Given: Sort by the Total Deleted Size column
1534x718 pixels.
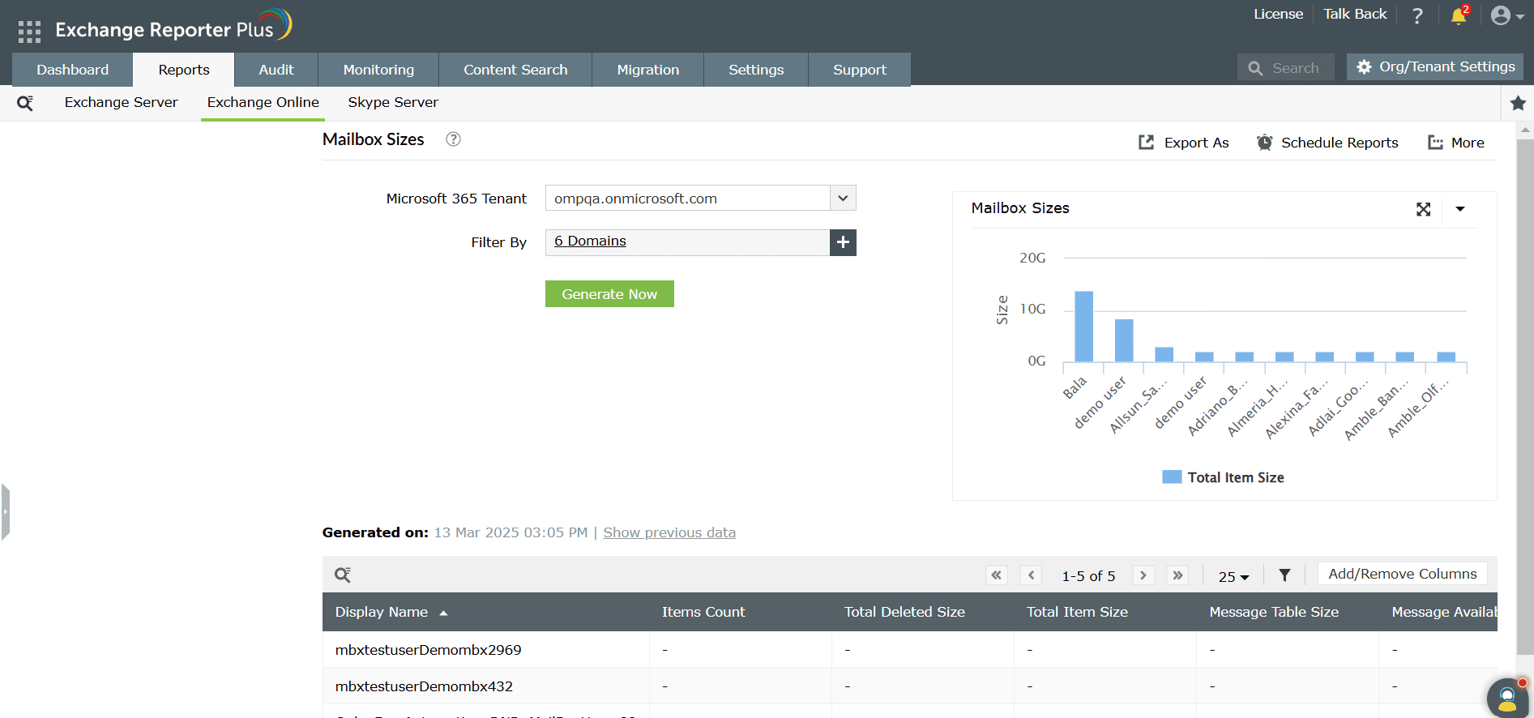Looking at the screenshot, I should [904, 612].
